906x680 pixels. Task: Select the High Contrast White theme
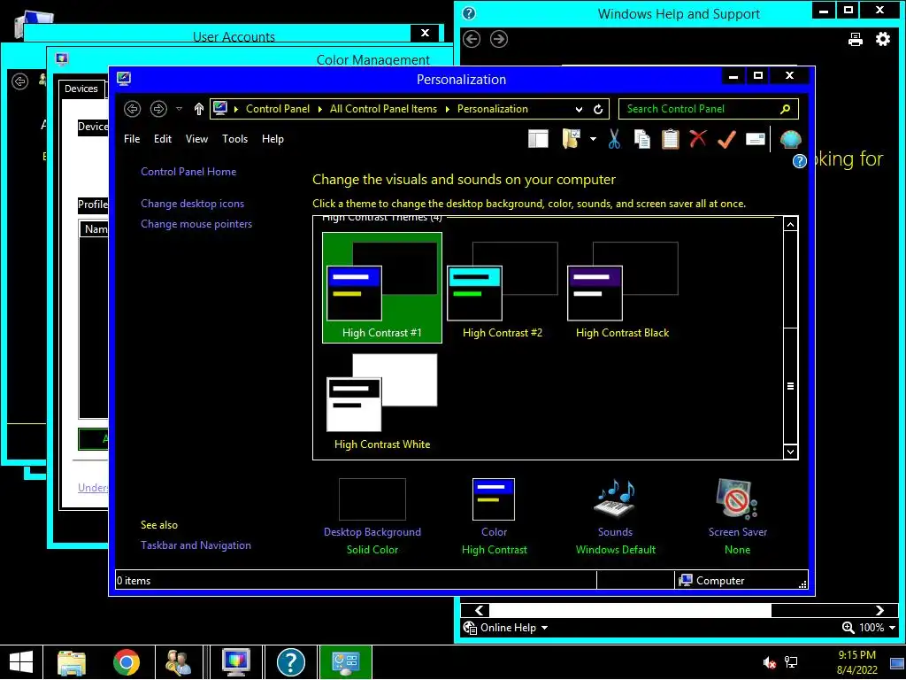(x=382, y=401)
